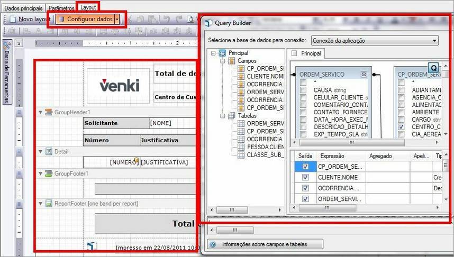The width and height of the screenshot is (454, 257).
Task: Select the Justificativa header cell
Action: (x=168, y=140)
